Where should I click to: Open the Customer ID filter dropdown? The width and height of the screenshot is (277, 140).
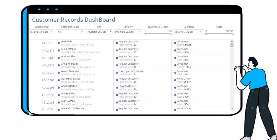coord(42,32)
